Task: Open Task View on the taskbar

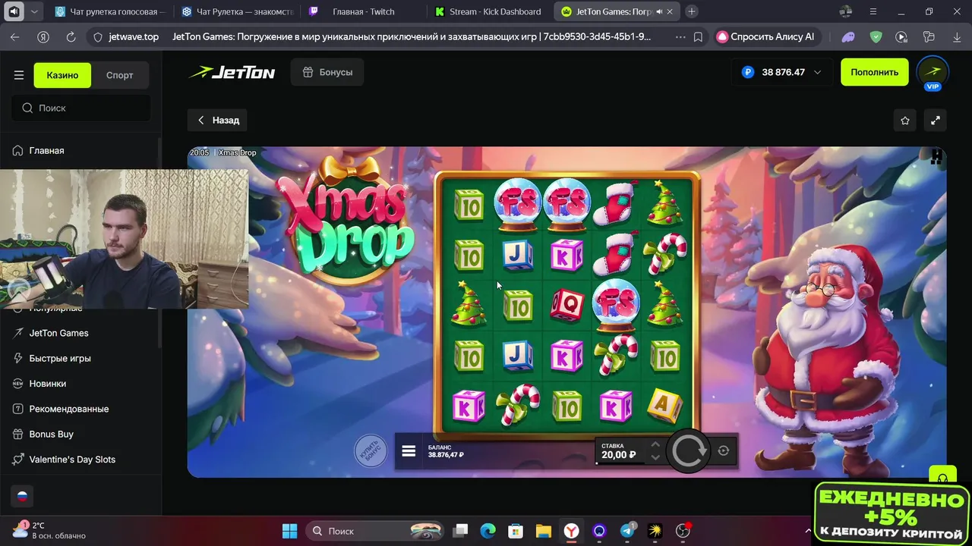Action: point(461,531)
